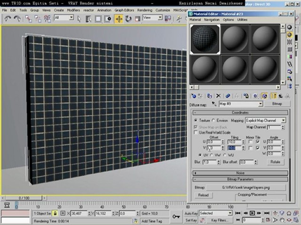Open the Rendering menu
Image resolution: width=301 pixels, height=225 pixels.
[x=145, y=10]
